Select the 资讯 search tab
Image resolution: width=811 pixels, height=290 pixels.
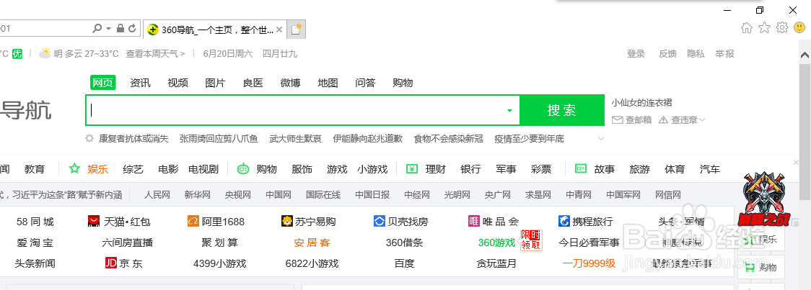coord(140,83)
